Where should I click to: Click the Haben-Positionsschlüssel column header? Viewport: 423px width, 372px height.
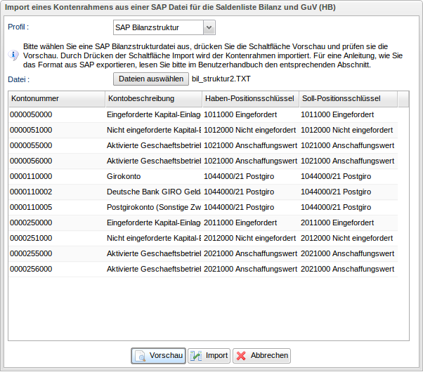click(249, 99)
